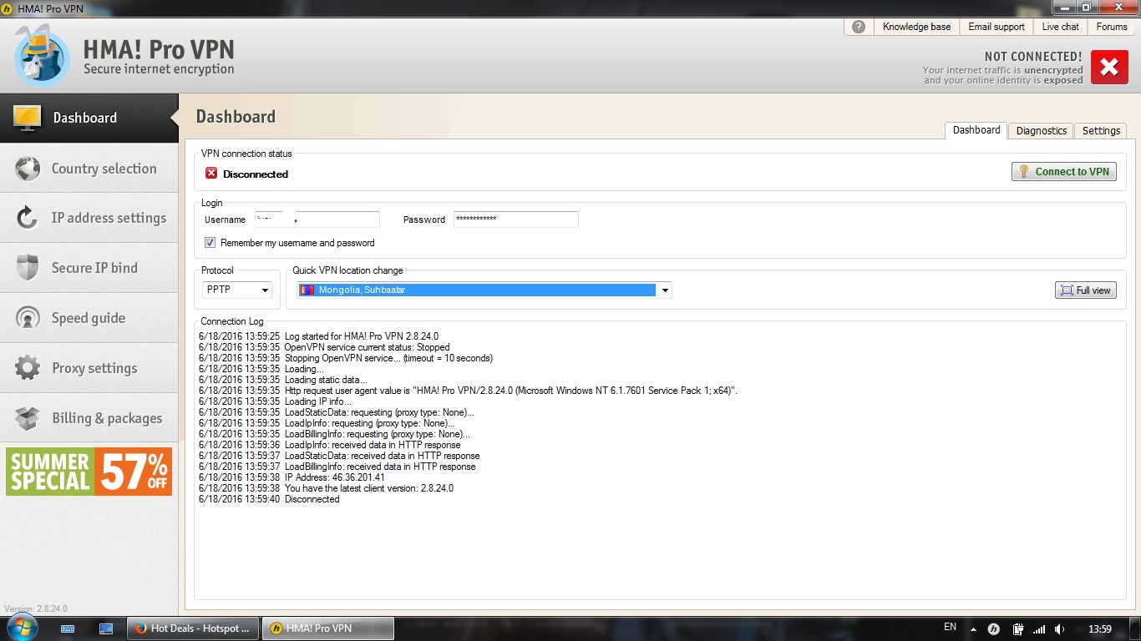Open the Speed guide section
The width and height of the screenshot is (1141, 641).
(89, 318)
